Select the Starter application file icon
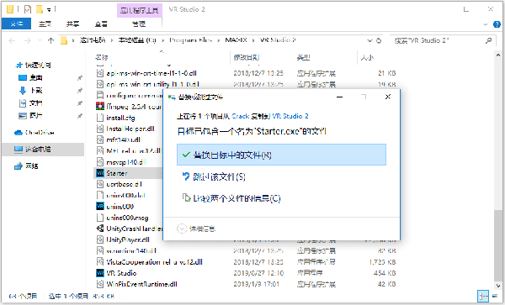Screen dimensions: 505x305 [100, 173]
